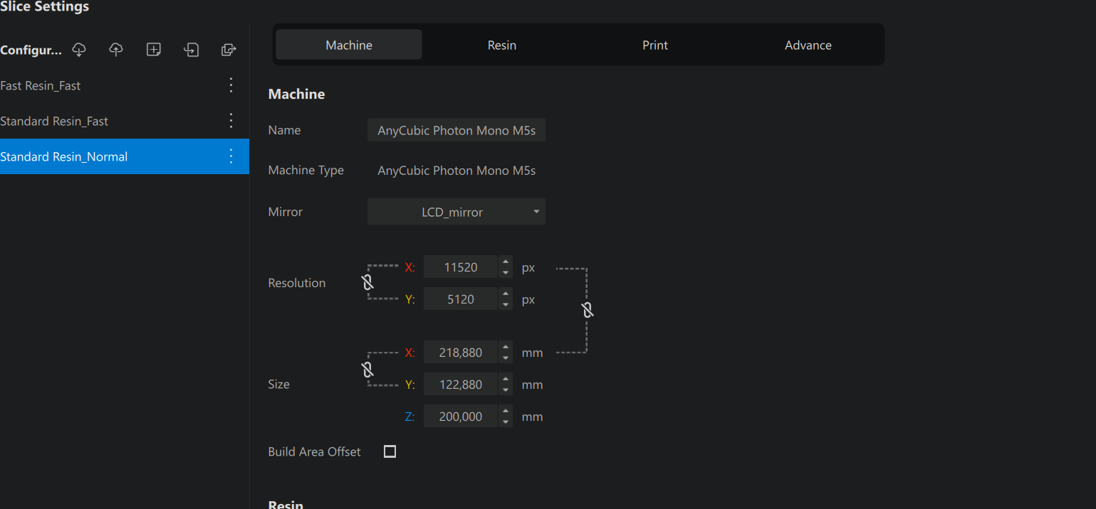
Task: Click the Size X value field
Action: (x=461, y=353)
